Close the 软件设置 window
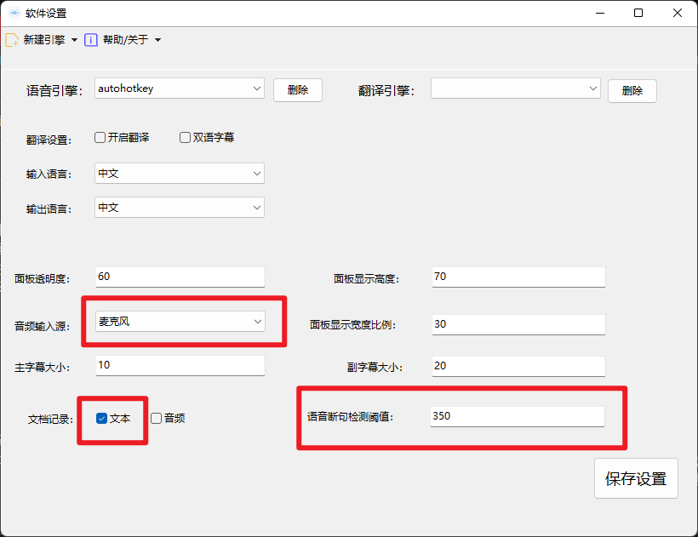The image size is (698, 537). [x=678, y=13]
